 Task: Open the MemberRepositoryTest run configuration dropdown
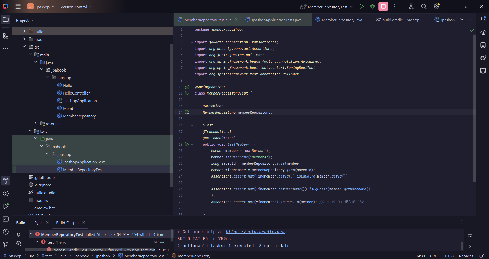326,7
